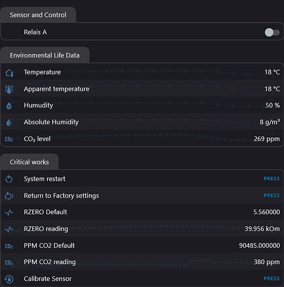Click the RZERO Default pulse icon
This screenshot has height=287, width=284.
point(9,212)
